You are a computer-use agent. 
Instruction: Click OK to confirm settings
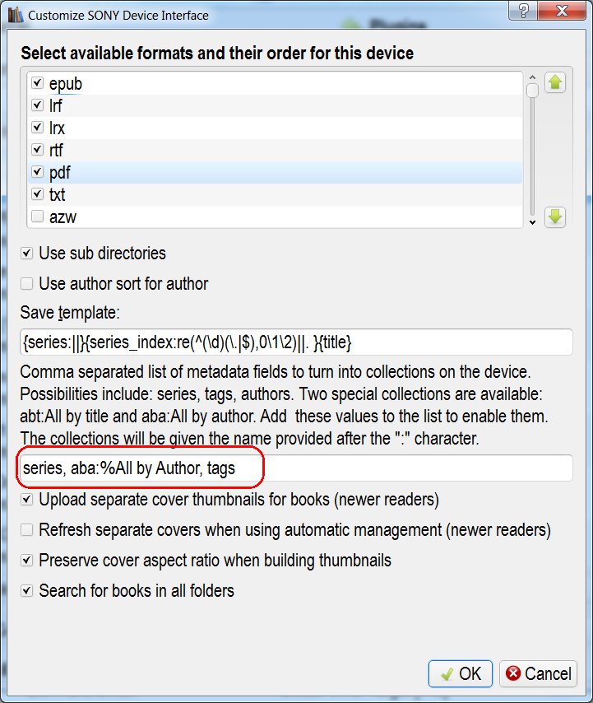tap(461, 673)
